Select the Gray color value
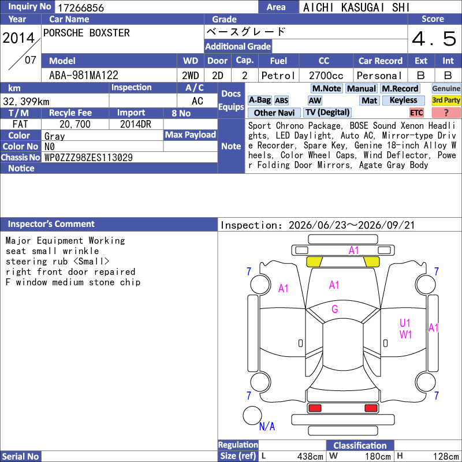 tap(54, 136)
